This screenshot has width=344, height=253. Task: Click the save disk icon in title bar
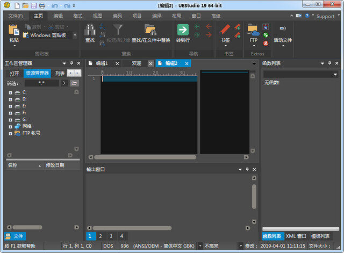(x=33, y=5)
